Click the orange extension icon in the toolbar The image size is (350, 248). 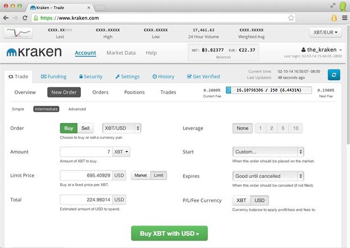(334, 18)
